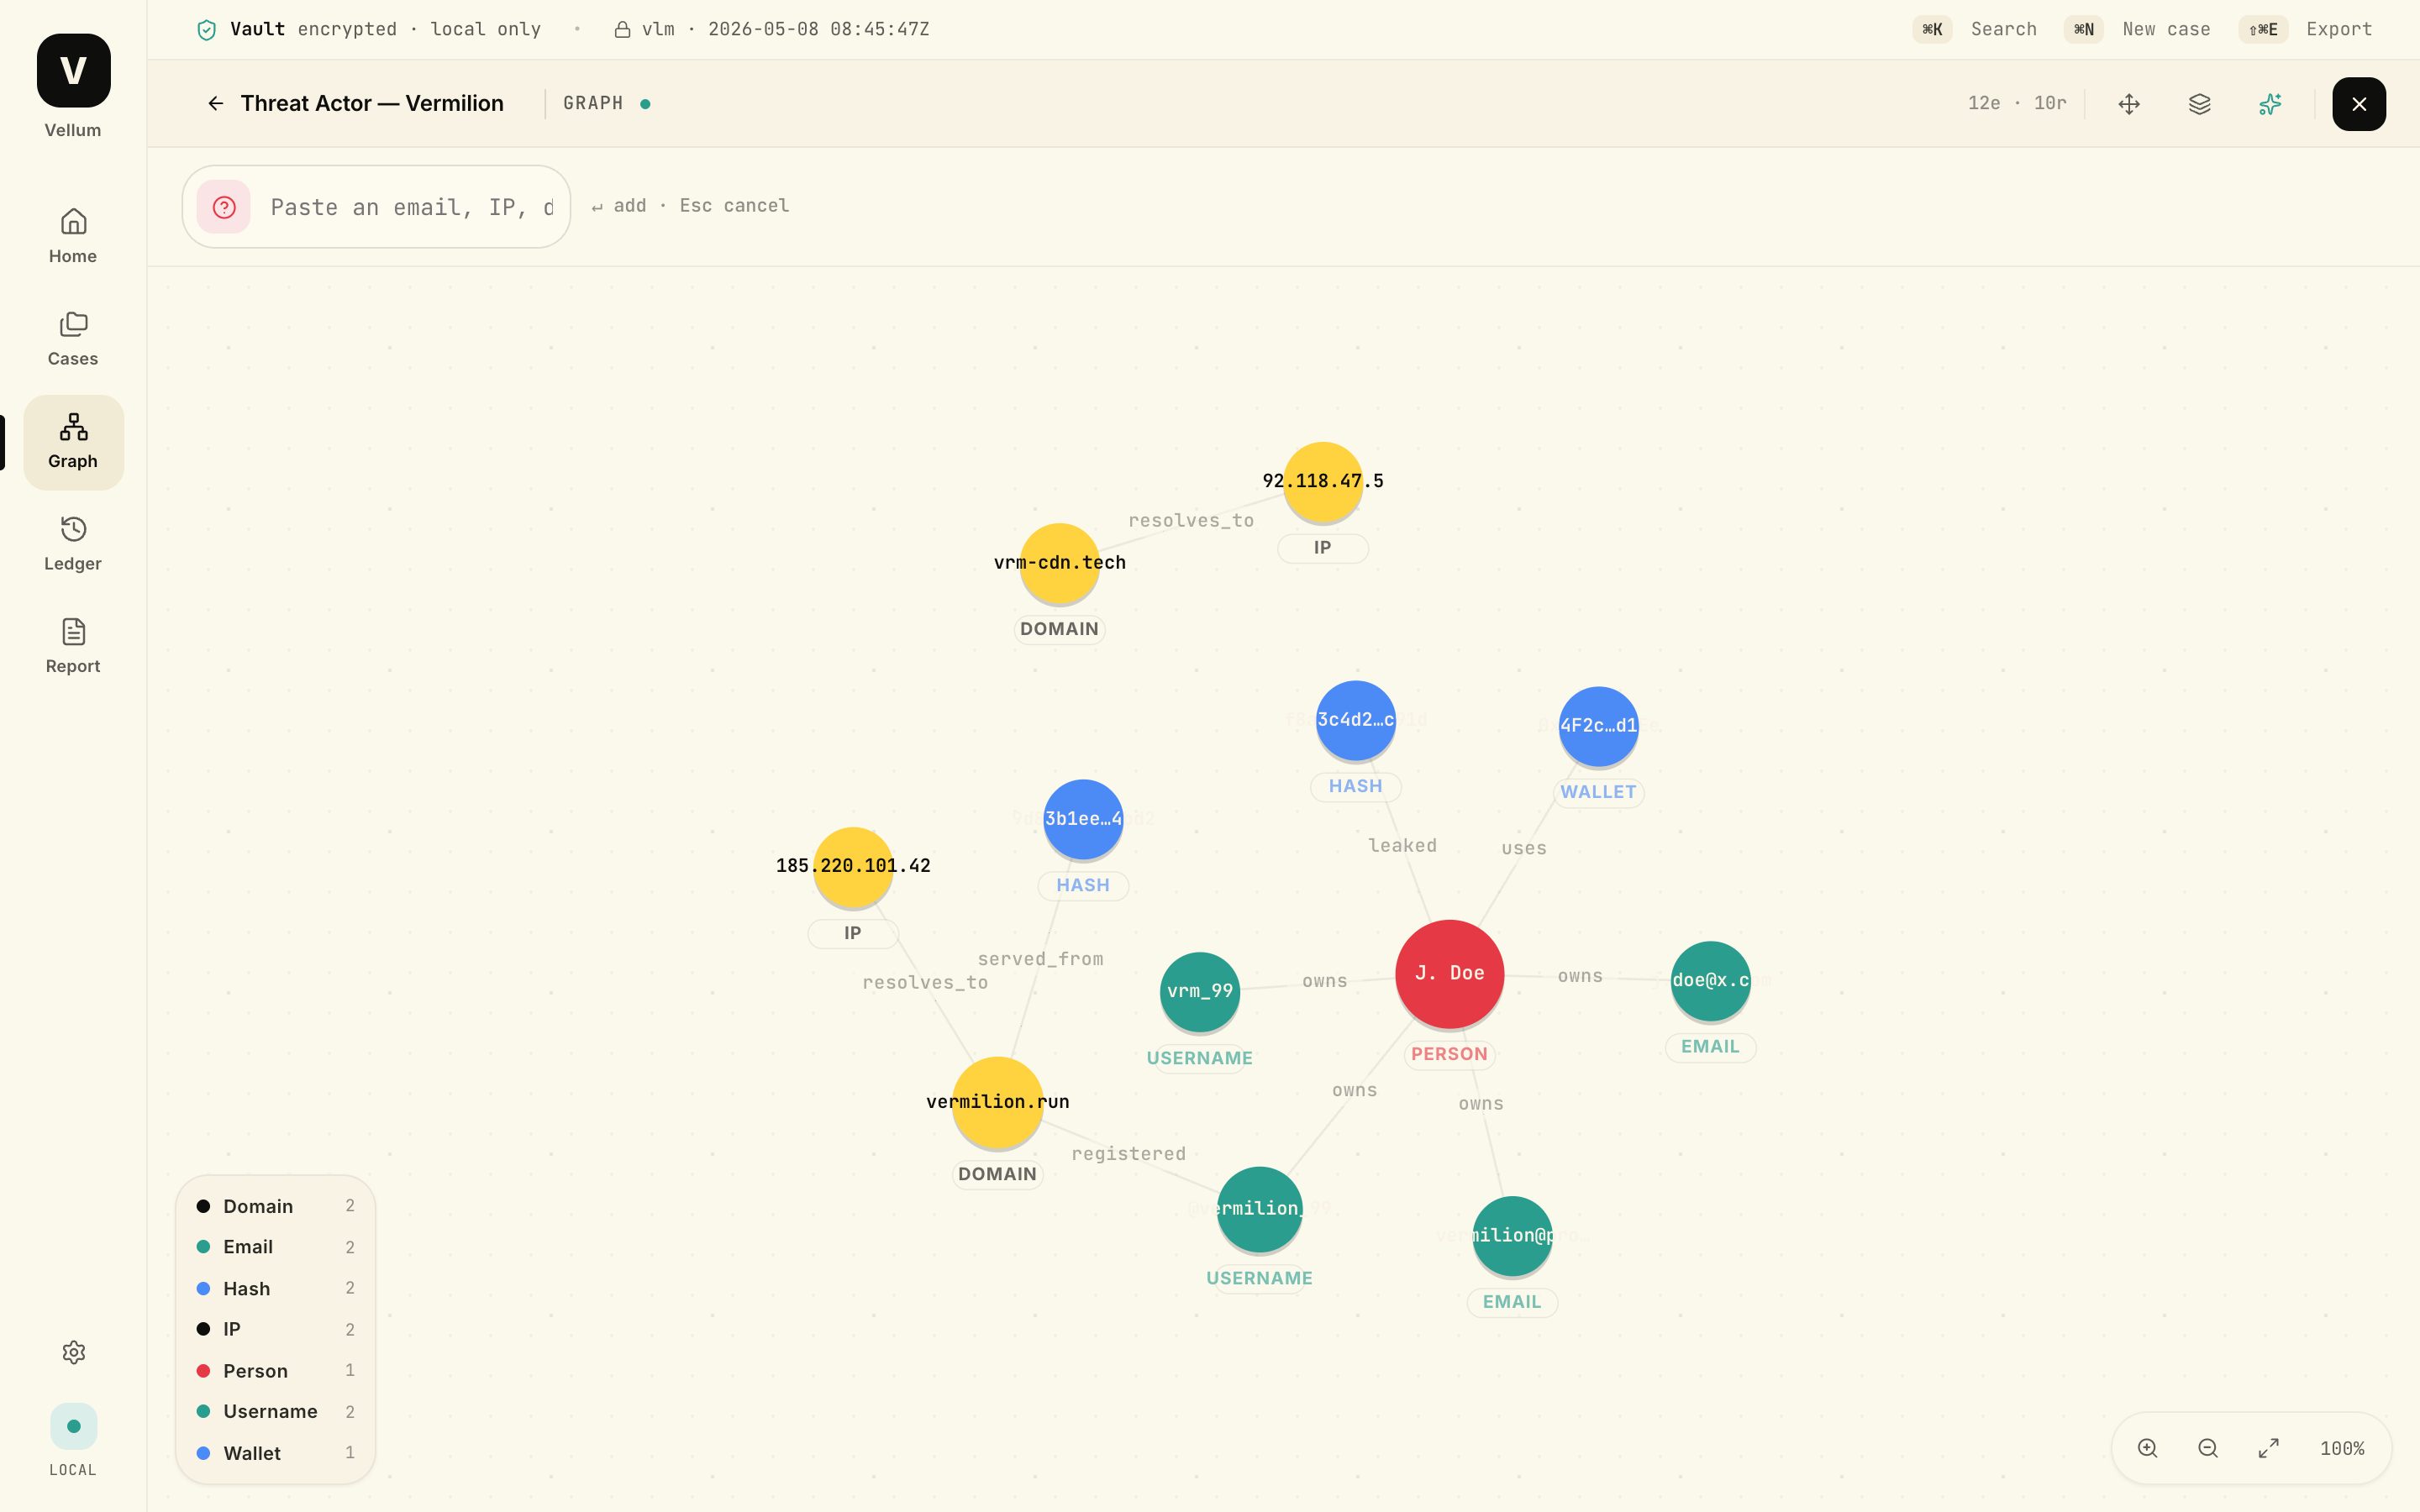Click the leaked edge label
Screen dimensions: 2420x1512
(1402, 846)
